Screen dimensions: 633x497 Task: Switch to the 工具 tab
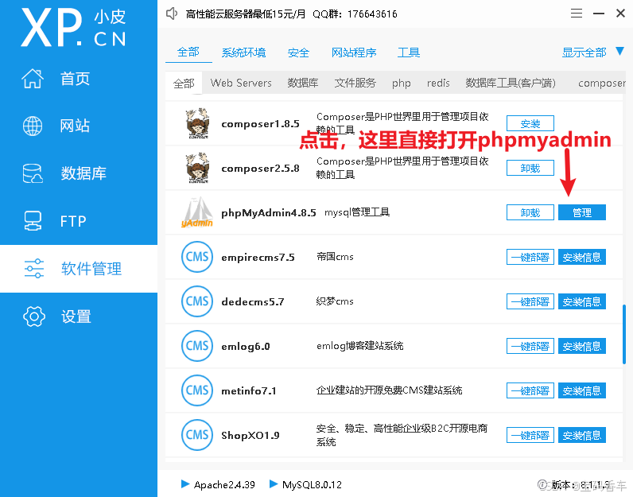(409, 53)
